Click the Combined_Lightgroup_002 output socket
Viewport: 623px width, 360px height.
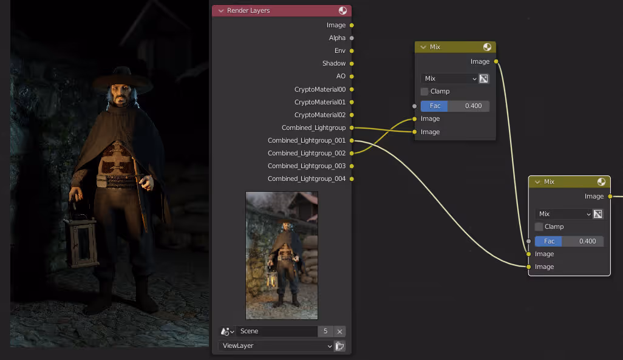pyautogui.click(x=352, y=153)
